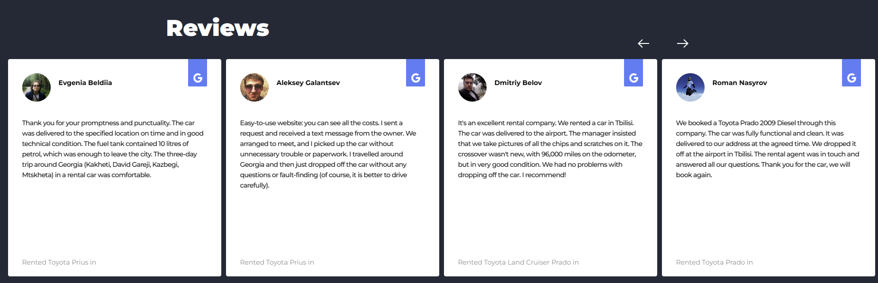Open Roman Nasyrov's profile photo
The width and height of the screenshot is (878, 283).
[690, 87]
